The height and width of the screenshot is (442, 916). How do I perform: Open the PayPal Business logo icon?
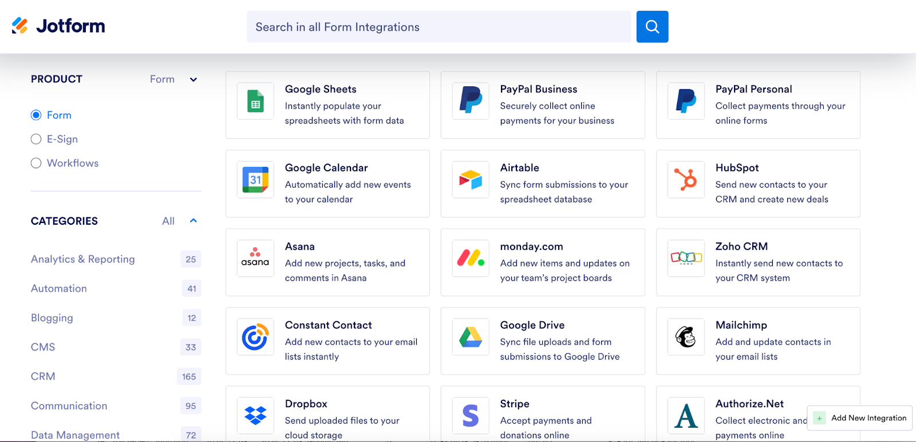pyautogui.click(x=471, y=101)
